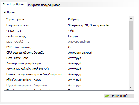The image size is (139, 105).
Task: Select the GPU φωτοαπόδοσης OpenGL row
Action: coord(67,53)
